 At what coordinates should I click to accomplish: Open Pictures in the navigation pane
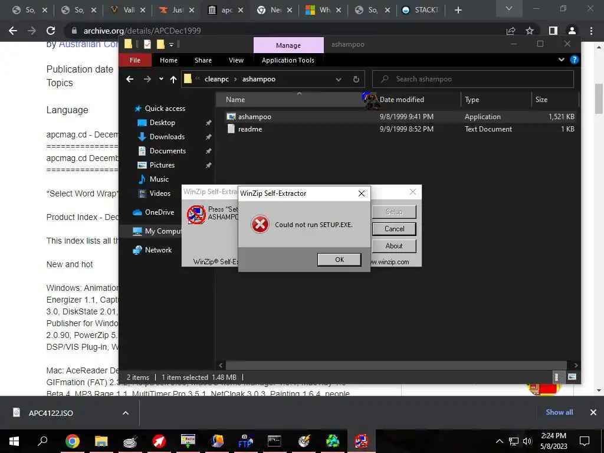point(162,165)
